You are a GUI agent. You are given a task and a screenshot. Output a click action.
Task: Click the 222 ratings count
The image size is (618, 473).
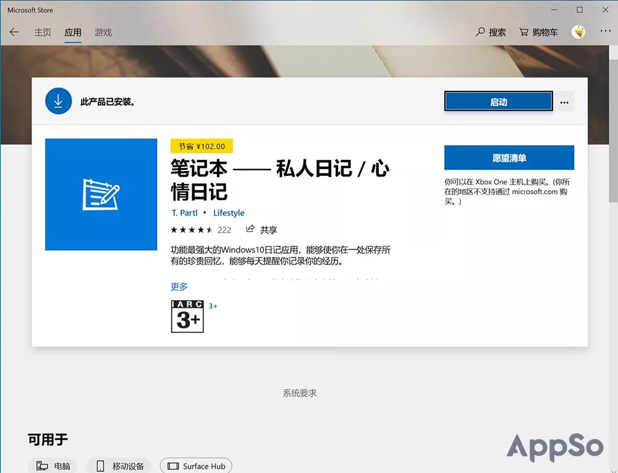(x=224, y=230)
